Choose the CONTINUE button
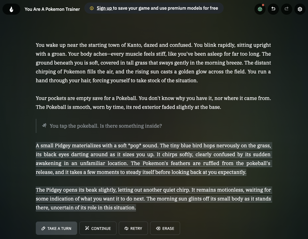This screenshot has width=308, height=239. tap(98, 228)
